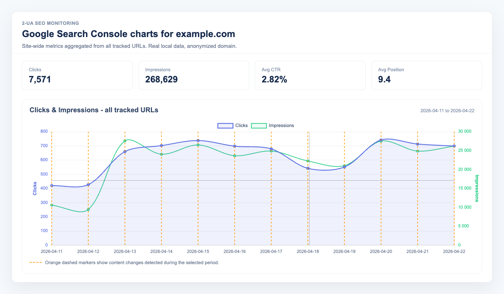Click the 2.82% Avg CTR value

pos(274,80)
